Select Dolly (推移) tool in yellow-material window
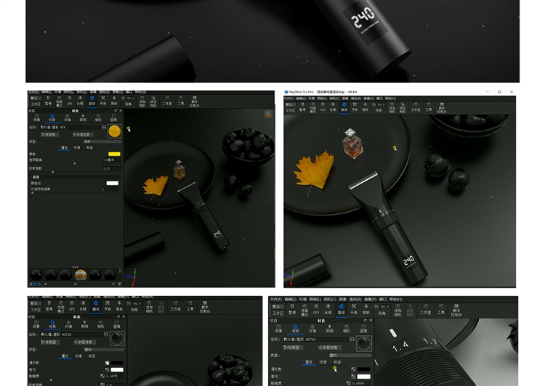The image size is (545, 386). point(113,101)
